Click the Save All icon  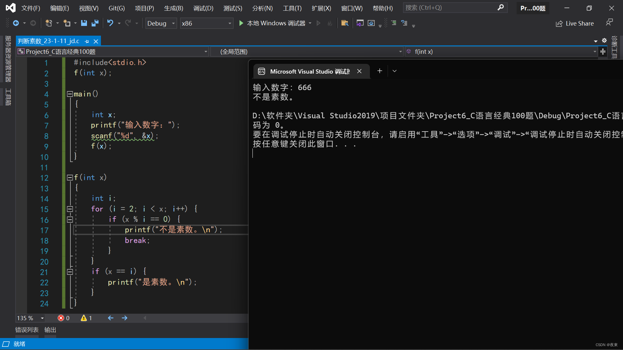pos(95,23)
